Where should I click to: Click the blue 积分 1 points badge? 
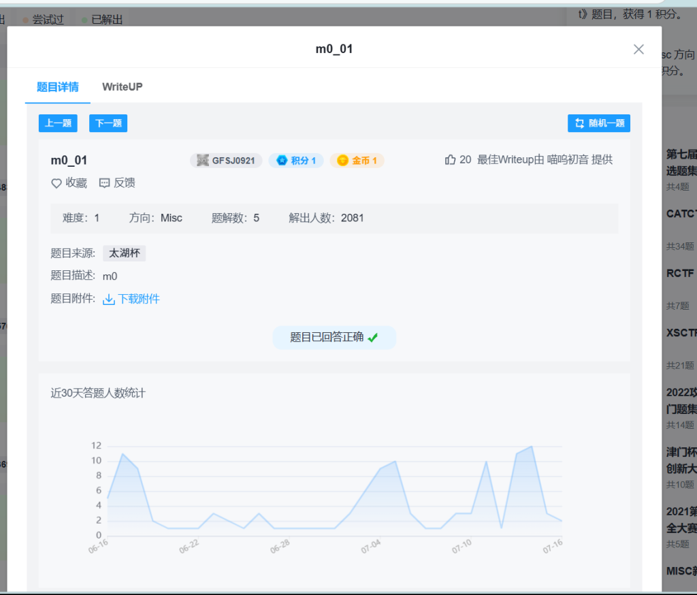pyautogui.click(x=296, y=161)
